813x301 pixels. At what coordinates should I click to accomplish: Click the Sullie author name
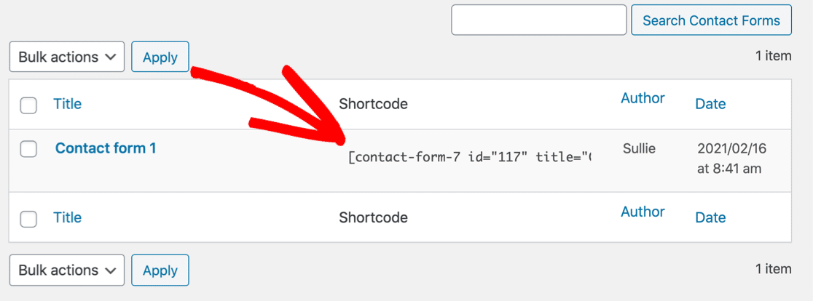639,149
